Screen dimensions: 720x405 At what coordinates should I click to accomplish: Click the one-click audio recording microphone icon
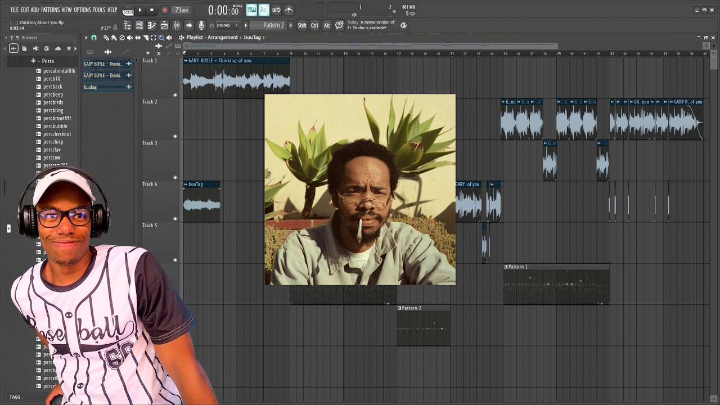201,25
